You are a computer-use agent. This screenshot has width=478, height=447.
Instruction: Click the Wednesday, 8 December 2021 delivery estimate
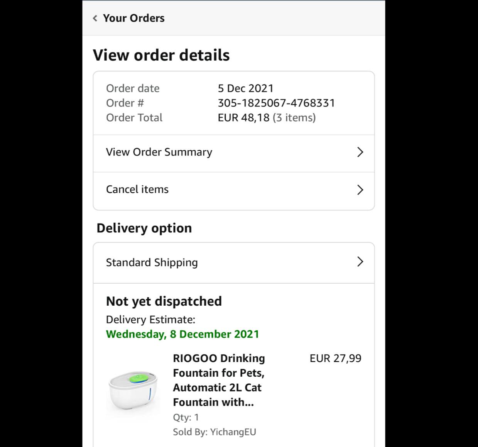pyautogui.click(x=182, y=334)
